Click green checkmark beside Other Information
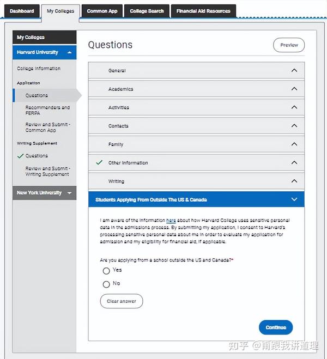The image size is (327, 359). tap(99, 162)
